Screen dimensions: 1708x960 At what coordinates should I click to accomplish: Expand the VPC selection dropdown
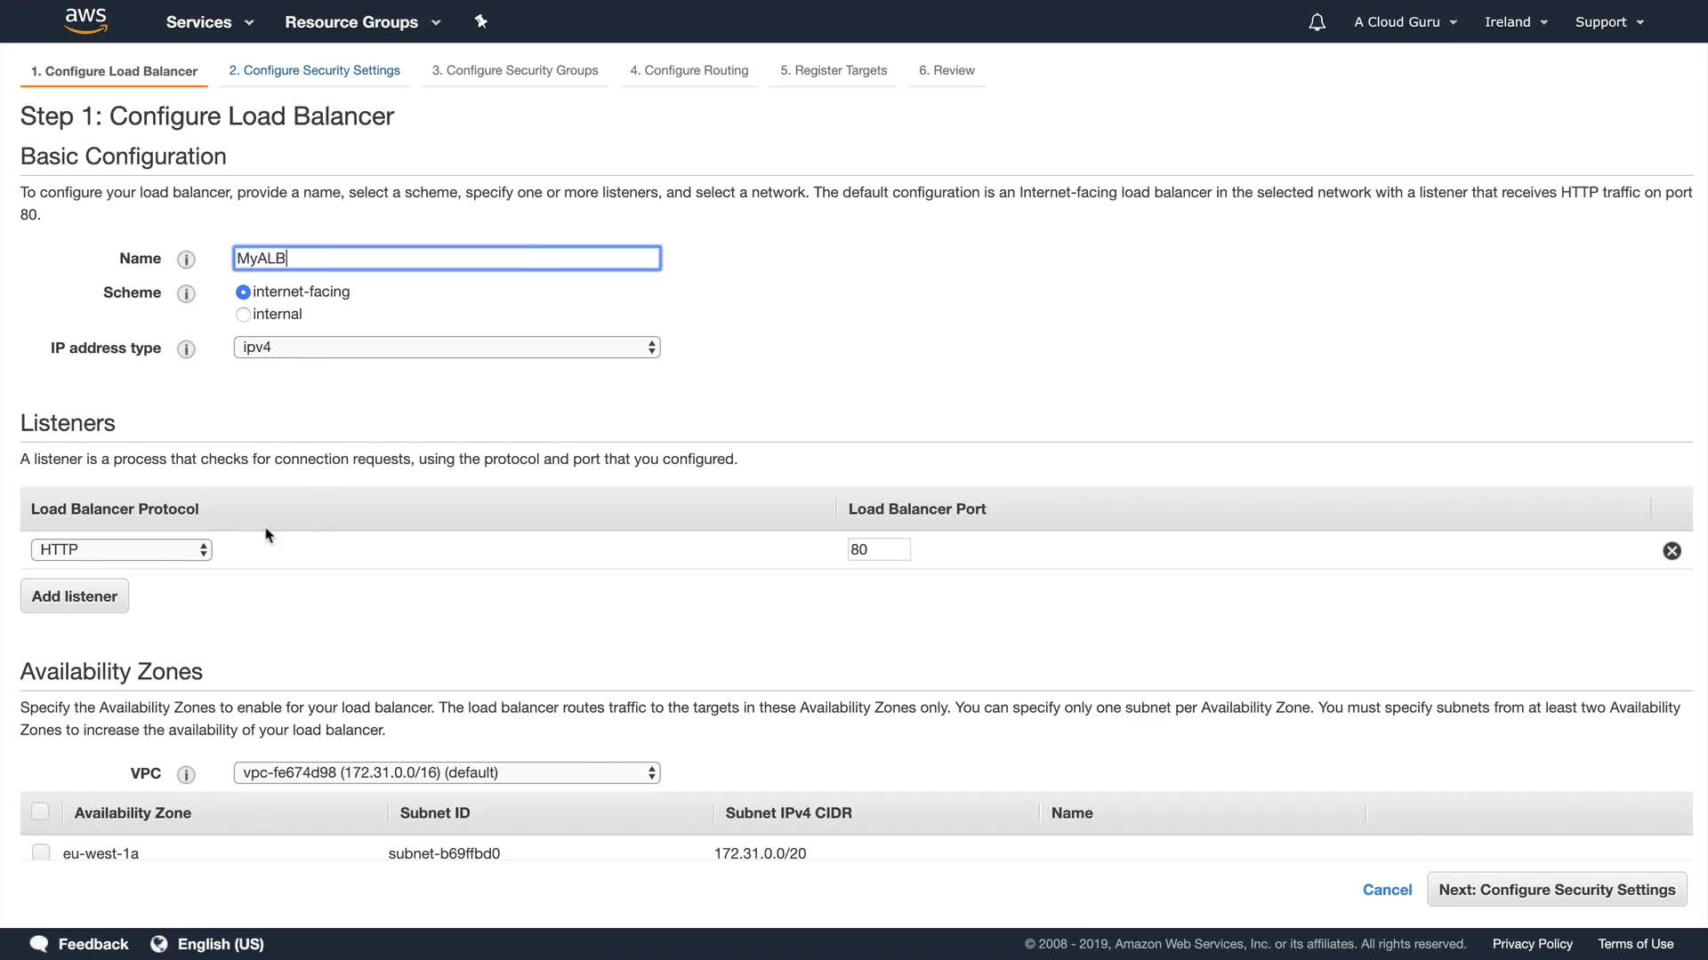pos(447,773)
